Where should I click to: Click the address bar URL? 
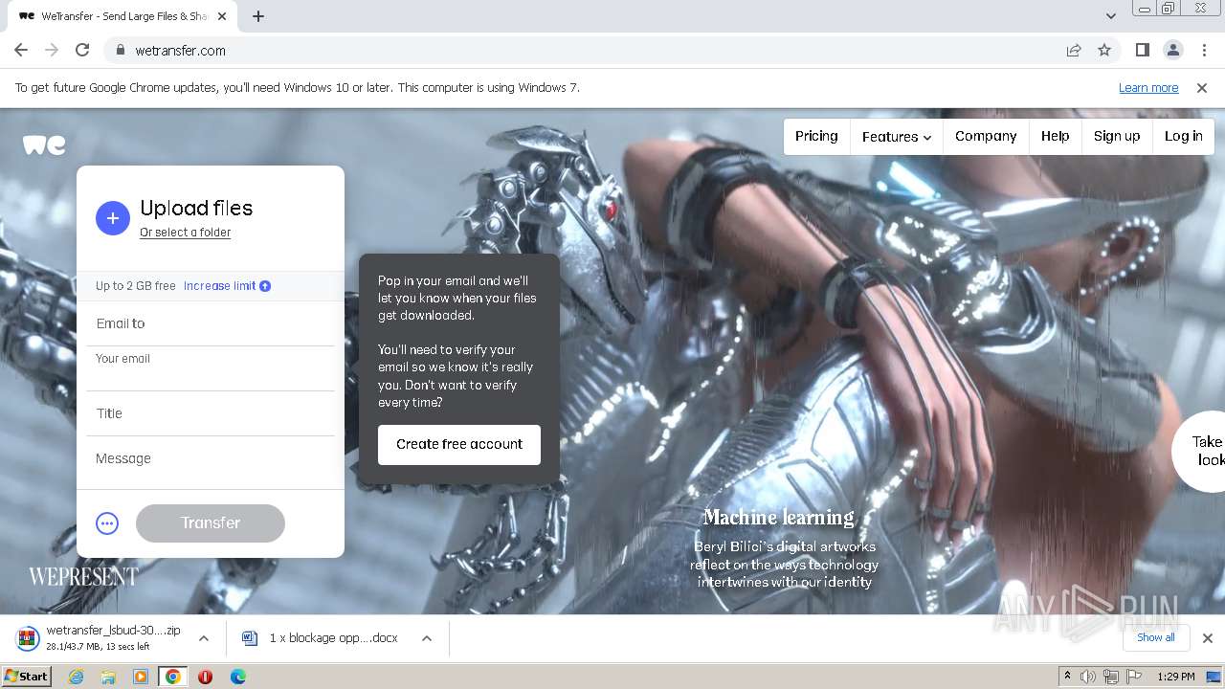point(181,51)
